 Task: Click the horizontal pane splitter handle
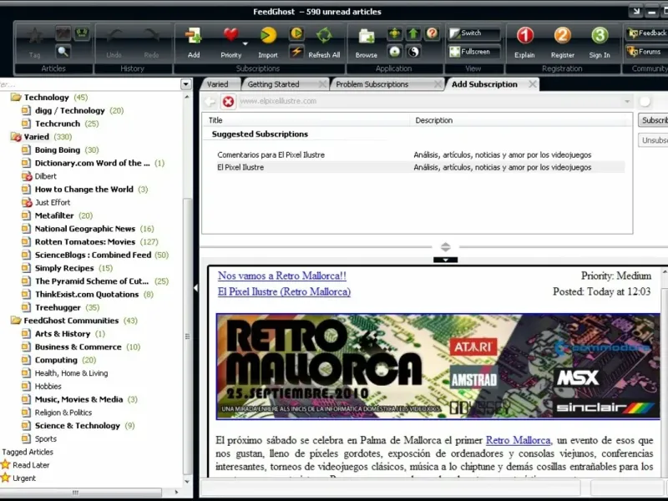[x=445, y=247]
